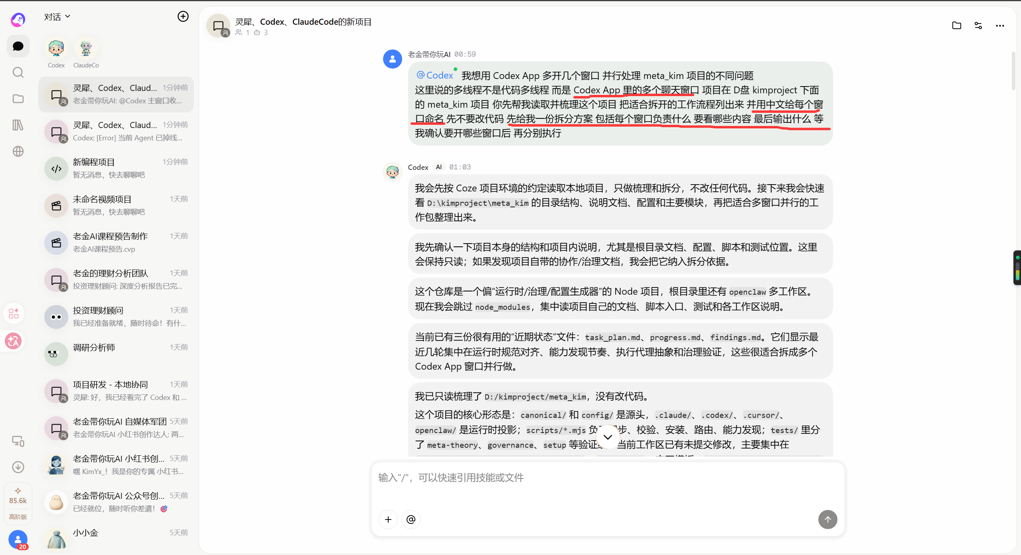Click the Codex sender name above reply
The width and height of the screenshot is (1021, 555).
point(418,167)
